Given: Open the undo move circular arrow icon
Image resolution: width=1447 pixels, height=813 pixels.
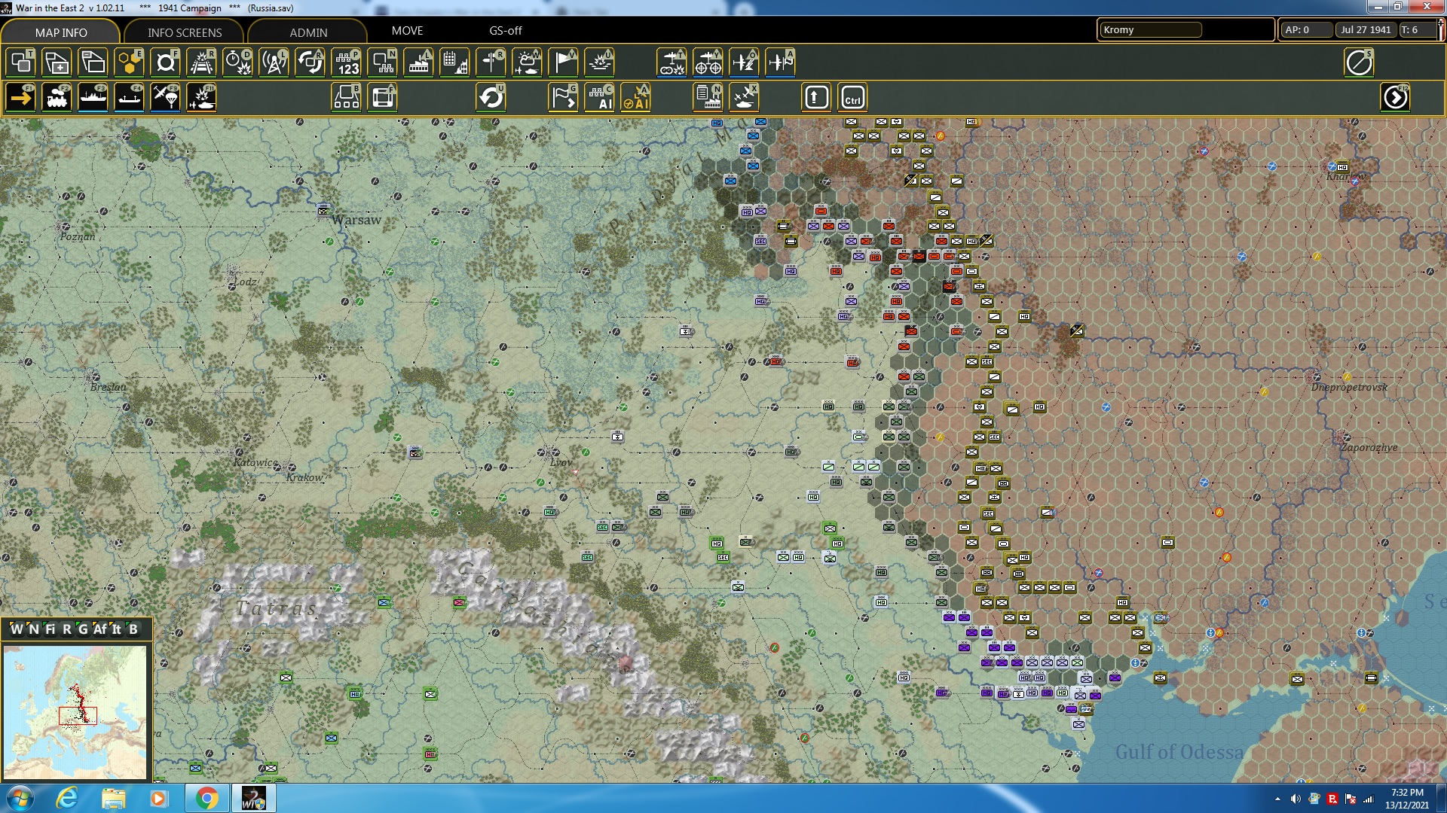Looking at the screenshot, I should pyautogui.click(x=491, y=98).
